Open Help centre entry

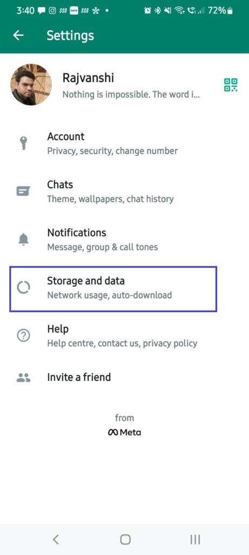(124, 335)
